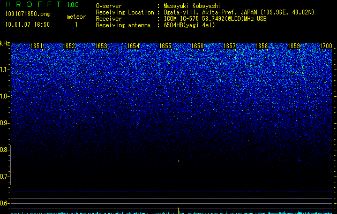The width and height of the screenshot is (337, 214).
Task: Click the yellow signal spike in the bottom trace
Action: pos(179,210)
